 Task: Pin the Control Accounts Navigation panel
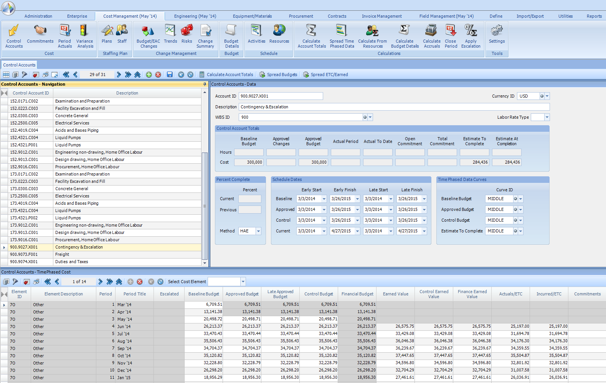[x=205, y=84]
